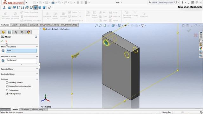The width and height of the screenshot is (203, 114).
Task: Click the Part1 (Default) tree item
Action: tap(56, 29)
